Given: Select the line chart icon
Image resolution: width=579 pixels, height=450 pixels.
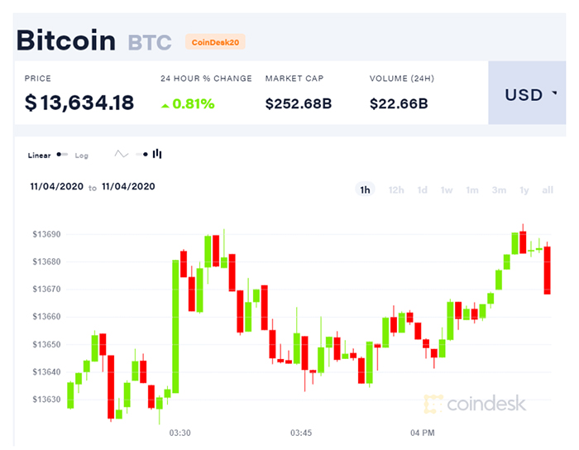Looking at the screenshot, I should tap(122, 154).
